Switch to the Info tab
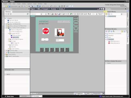Screen dimensions: 131x98 tap(87, 94)
